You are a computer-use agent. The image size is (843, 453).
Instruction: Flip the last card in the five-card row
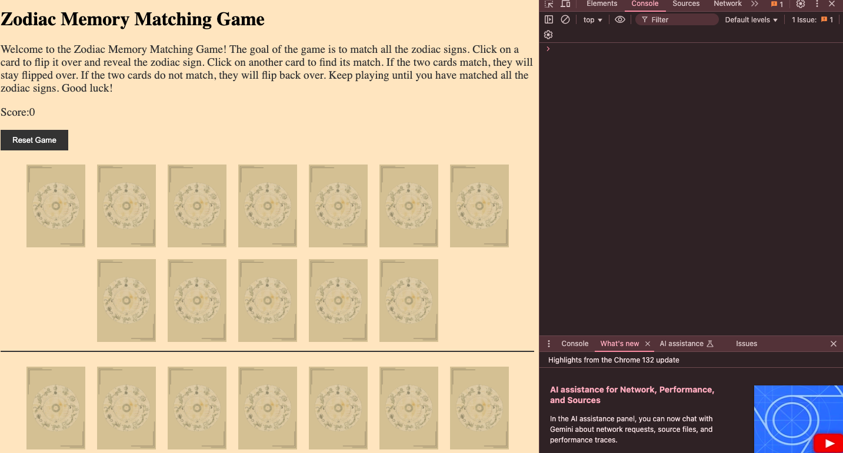(409, 300)
